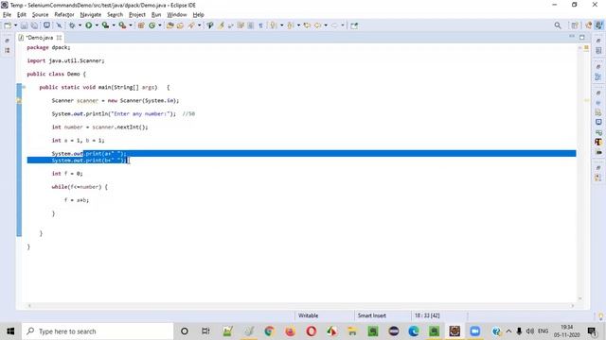606x340 pixels.
Task: Open the Edit menu
Action: [x=22, y=15]
